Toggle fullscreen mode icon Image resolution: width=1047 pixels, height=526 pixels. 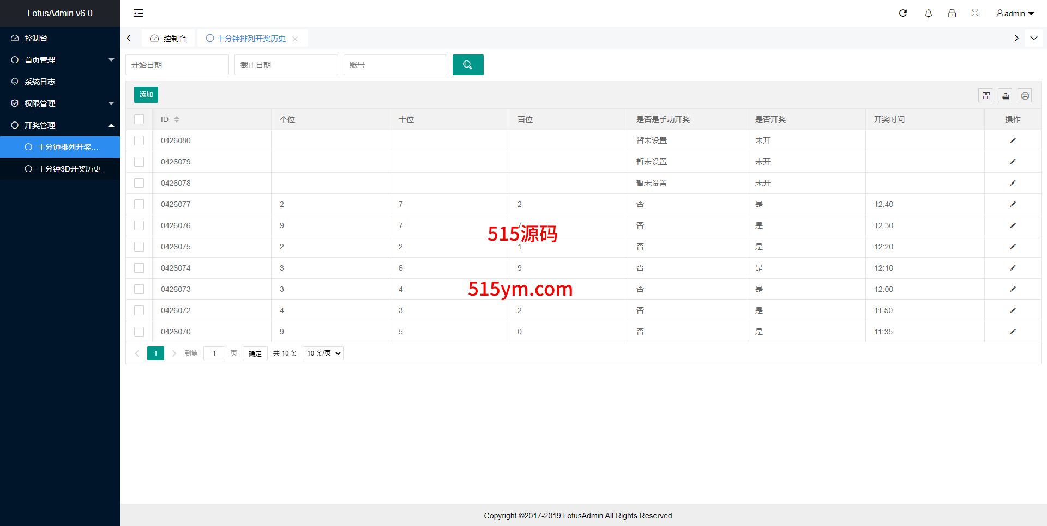(975, 13)
